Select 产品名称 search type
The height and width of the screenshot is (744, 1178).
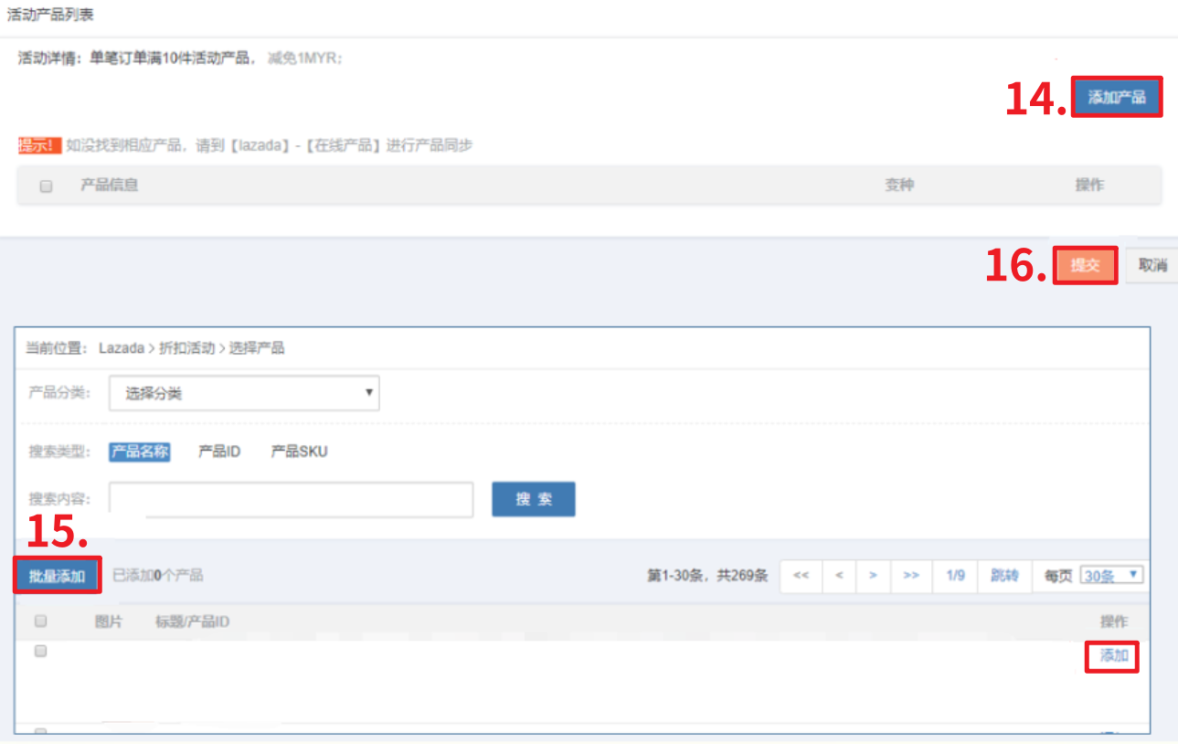pos(140,452)
